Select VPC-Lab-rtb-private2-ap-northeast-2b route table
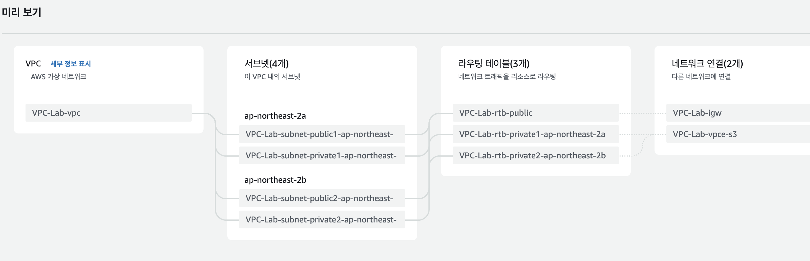Image resolution: width=810 pixels, height=261 pixels. 536,156
